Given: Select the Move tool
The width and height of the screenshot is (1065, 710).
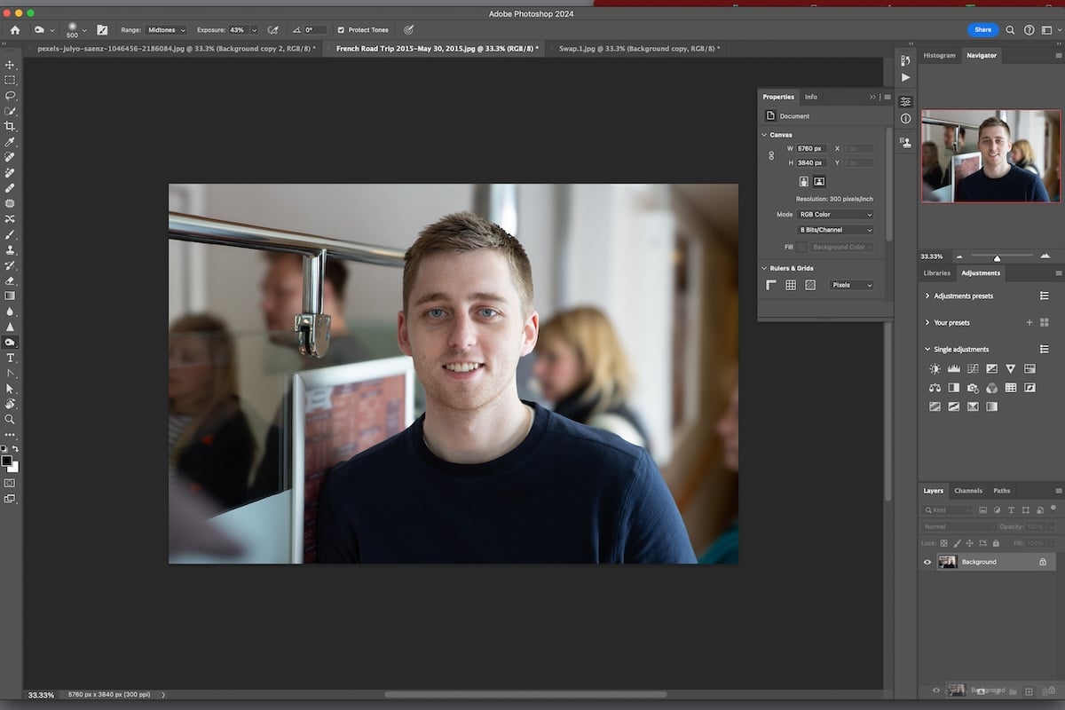Looking at the screenshot, I should click(x=12, y=64).
